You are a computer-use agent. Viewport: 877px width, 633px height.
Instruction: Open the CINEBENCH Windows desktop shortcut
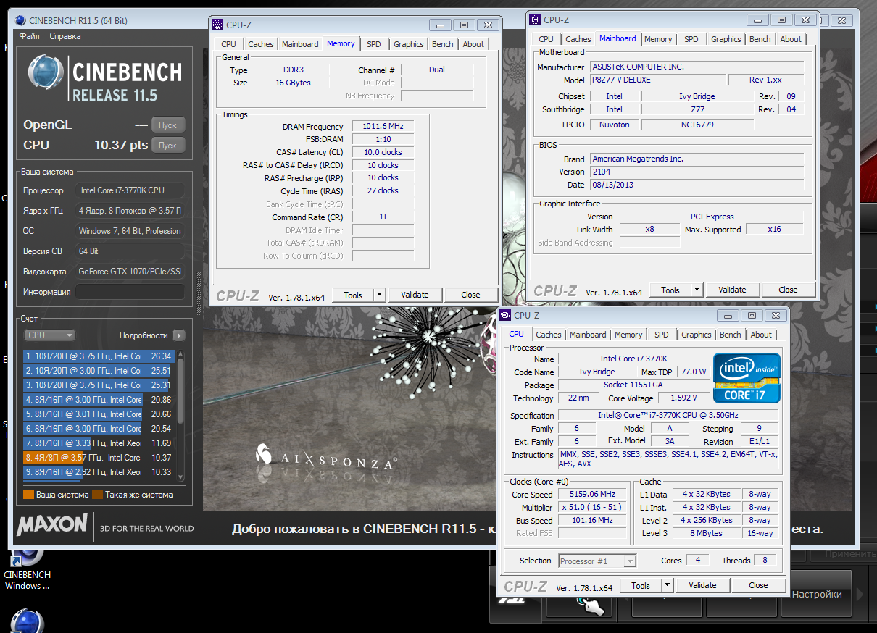[27, 569]
